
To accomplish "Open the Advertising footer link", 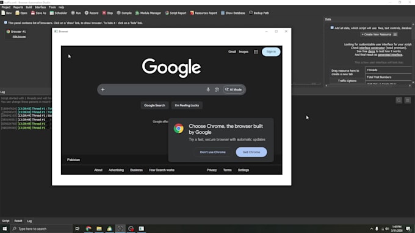I will tap(116, 170).
